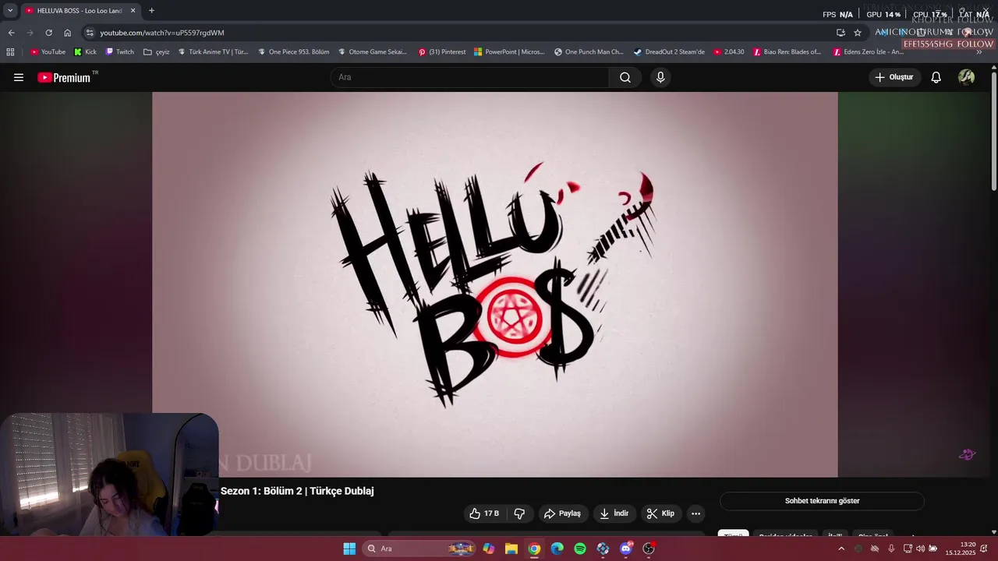Open the Chrome apps grid shortcut
998x561 pixels.
click(10, 52)
